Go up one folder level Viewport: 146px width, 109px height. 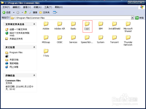(x=25, y=12)
